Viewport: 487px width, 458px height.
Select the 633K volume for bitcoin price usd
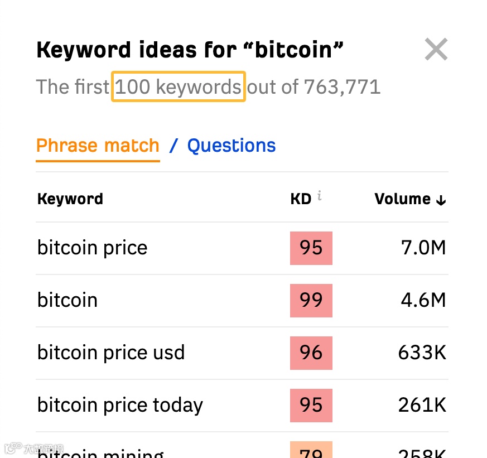pos(422,353)
